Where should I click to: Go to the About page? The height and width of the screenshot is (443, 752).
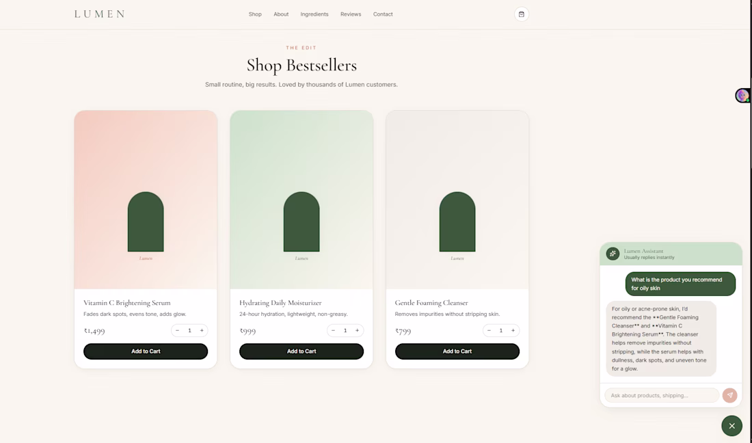click(x=281, y=14)
